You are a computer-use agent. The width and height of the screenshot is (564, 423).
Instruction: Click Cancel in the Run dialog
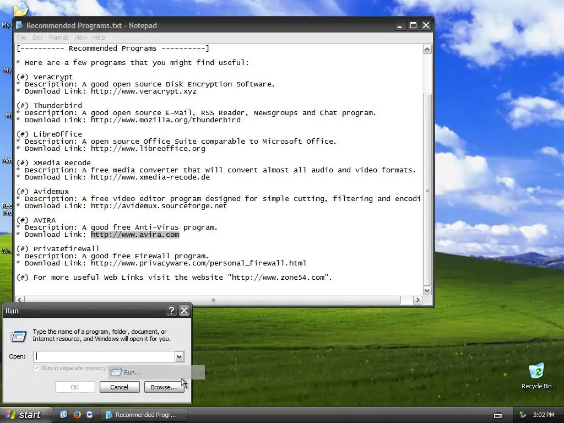[120, 387]
